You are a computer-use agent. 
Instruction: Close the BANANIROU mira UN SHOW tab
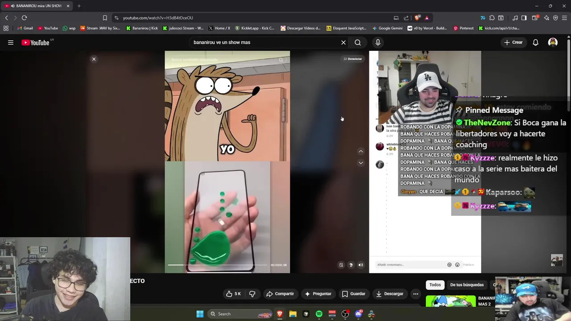(x=68, y=6)
